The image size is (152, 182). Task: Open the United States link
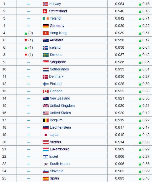60,113
